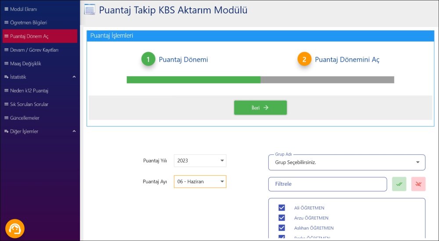Click the Aslıhan ÖĞRETMEN name text
The width and height of the screenshot is (439, 241).
314,228
